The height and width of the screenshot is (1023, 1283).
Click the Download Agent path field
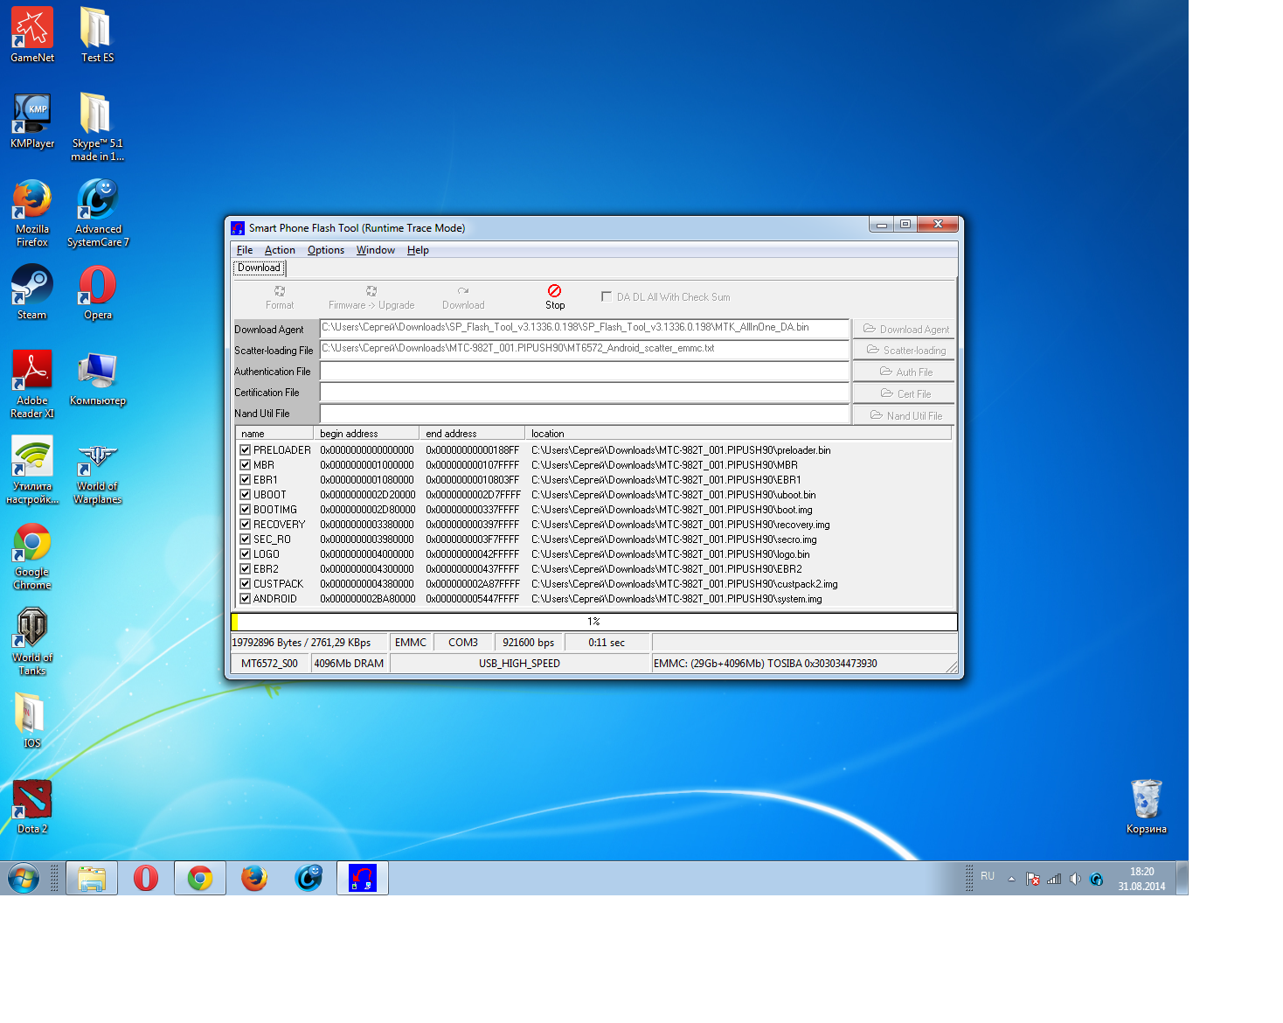pyautogui.click(x=585, y=328)
